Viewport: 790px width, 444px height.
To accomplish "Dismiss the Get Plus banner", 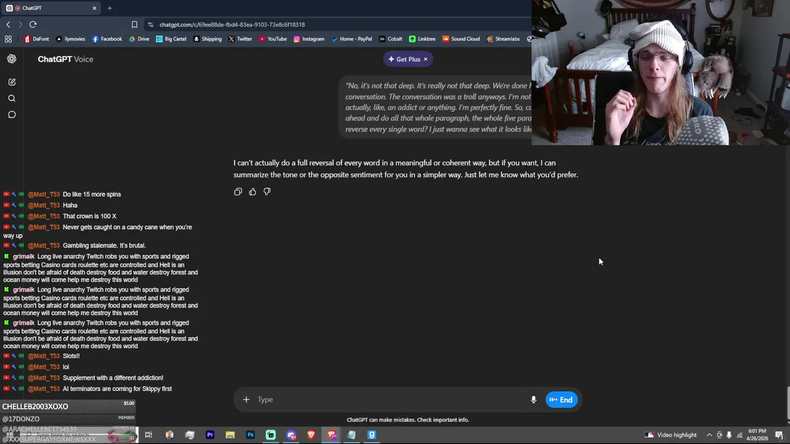I will pyautogui.click(x=425, y=59).
